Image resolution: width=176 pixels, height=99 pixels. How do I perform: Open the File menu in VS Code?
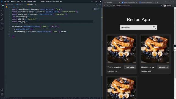[x=5, y=1]
